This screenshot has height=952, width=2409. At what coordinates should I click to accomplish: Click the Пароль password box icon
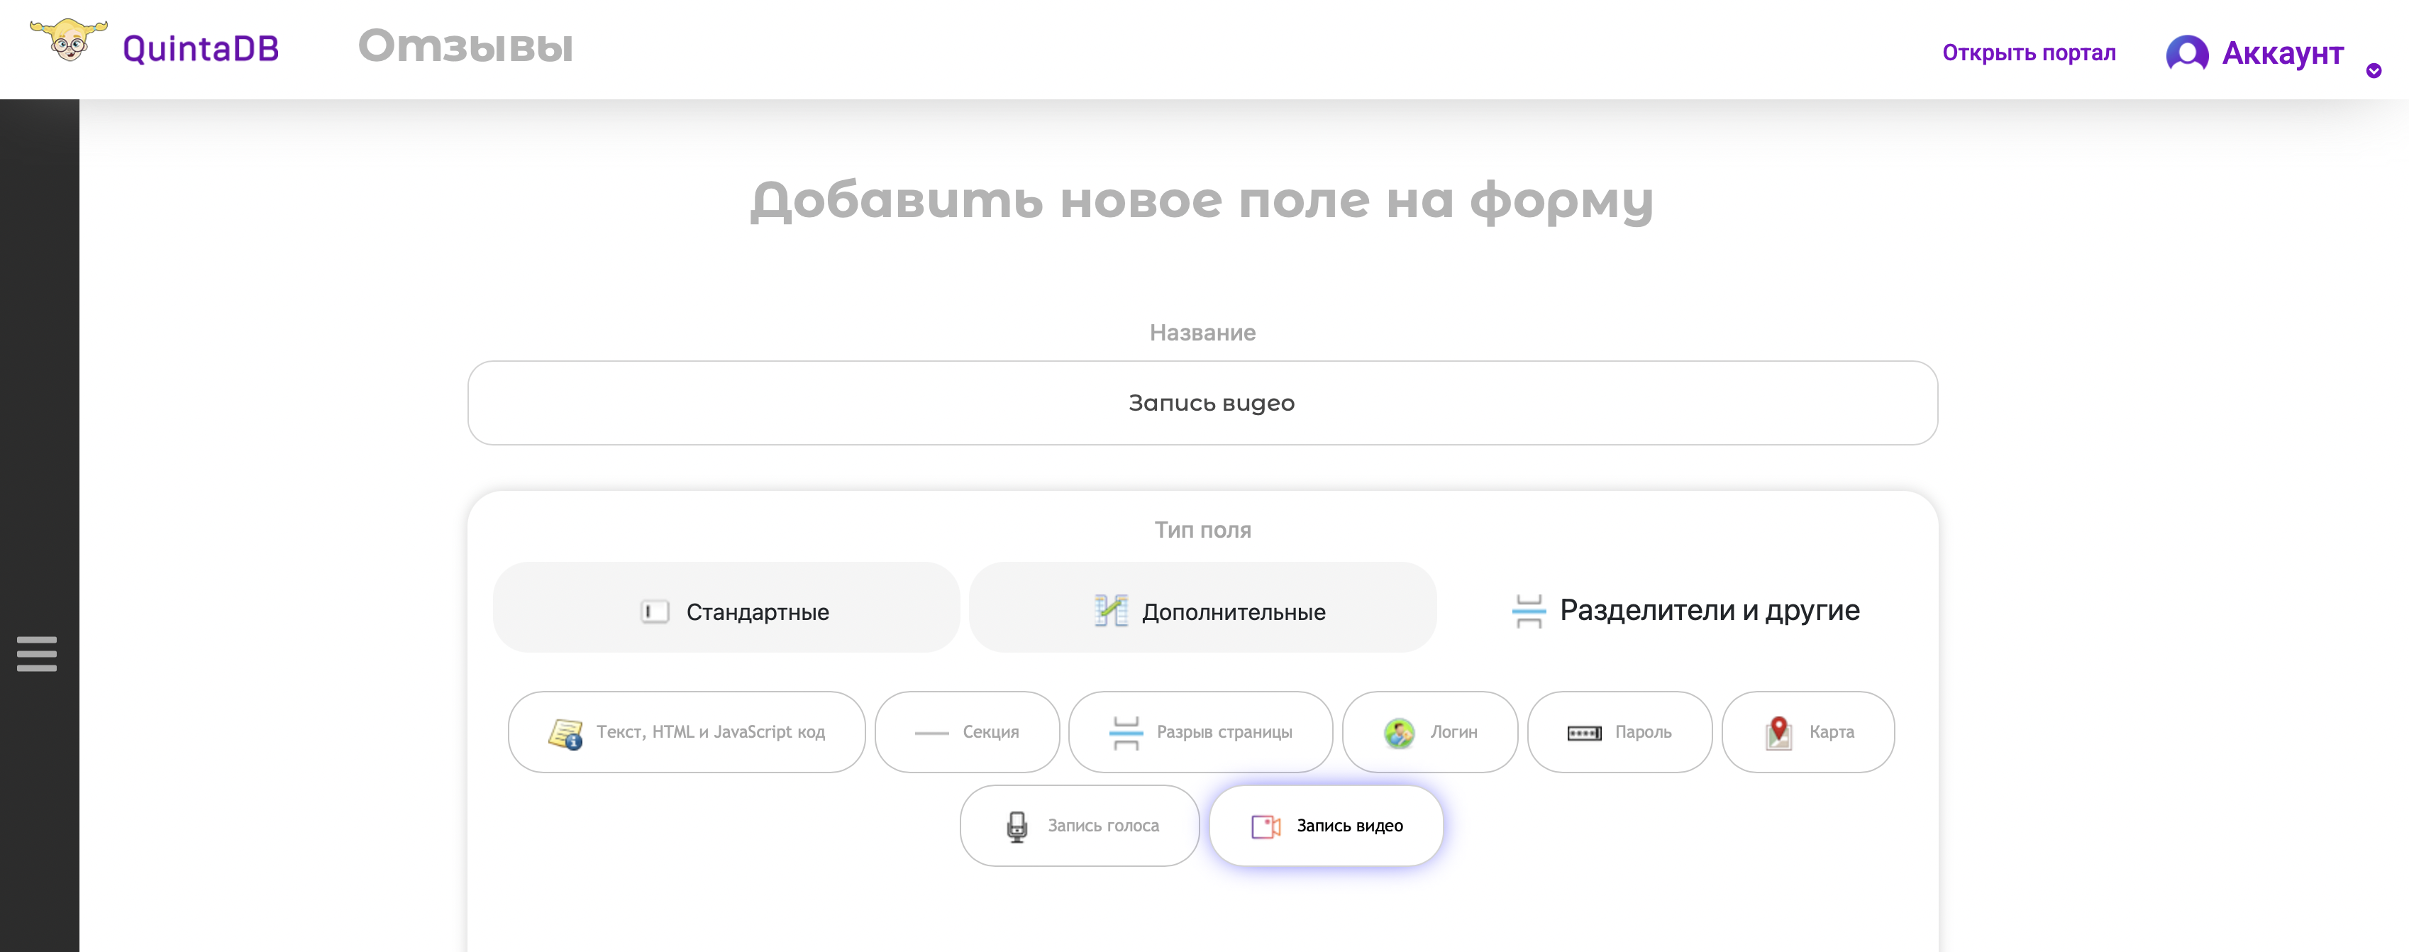(1584, 734)
